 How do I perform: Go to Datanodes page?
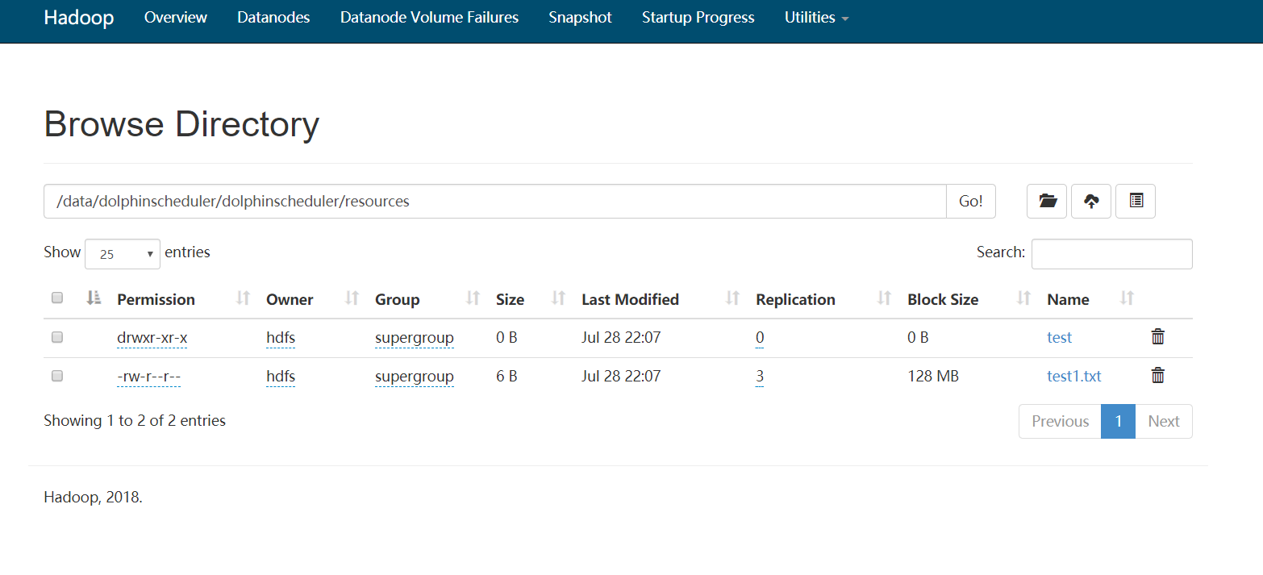click(273, 18)
